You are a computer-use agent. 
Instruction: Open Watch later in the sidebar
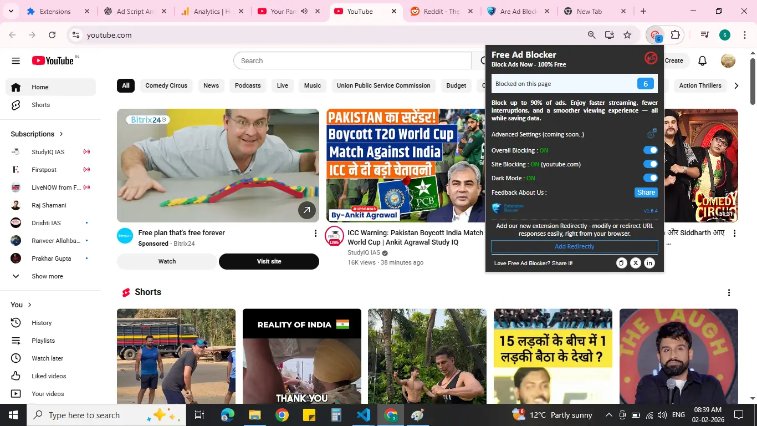50,358
